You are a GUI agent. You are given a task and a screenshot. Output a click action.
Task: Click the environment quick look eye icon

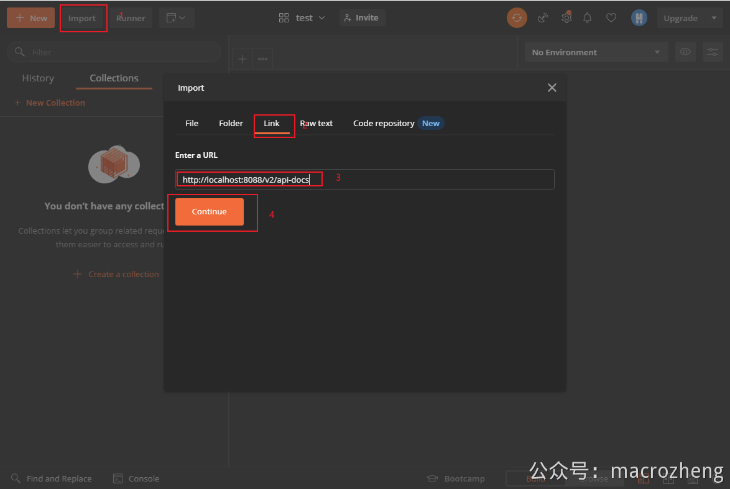(685, 52)
